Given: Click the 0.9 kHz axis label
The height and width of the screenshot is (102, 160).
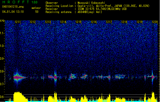Looking at the screenshot, I should 2,59.
